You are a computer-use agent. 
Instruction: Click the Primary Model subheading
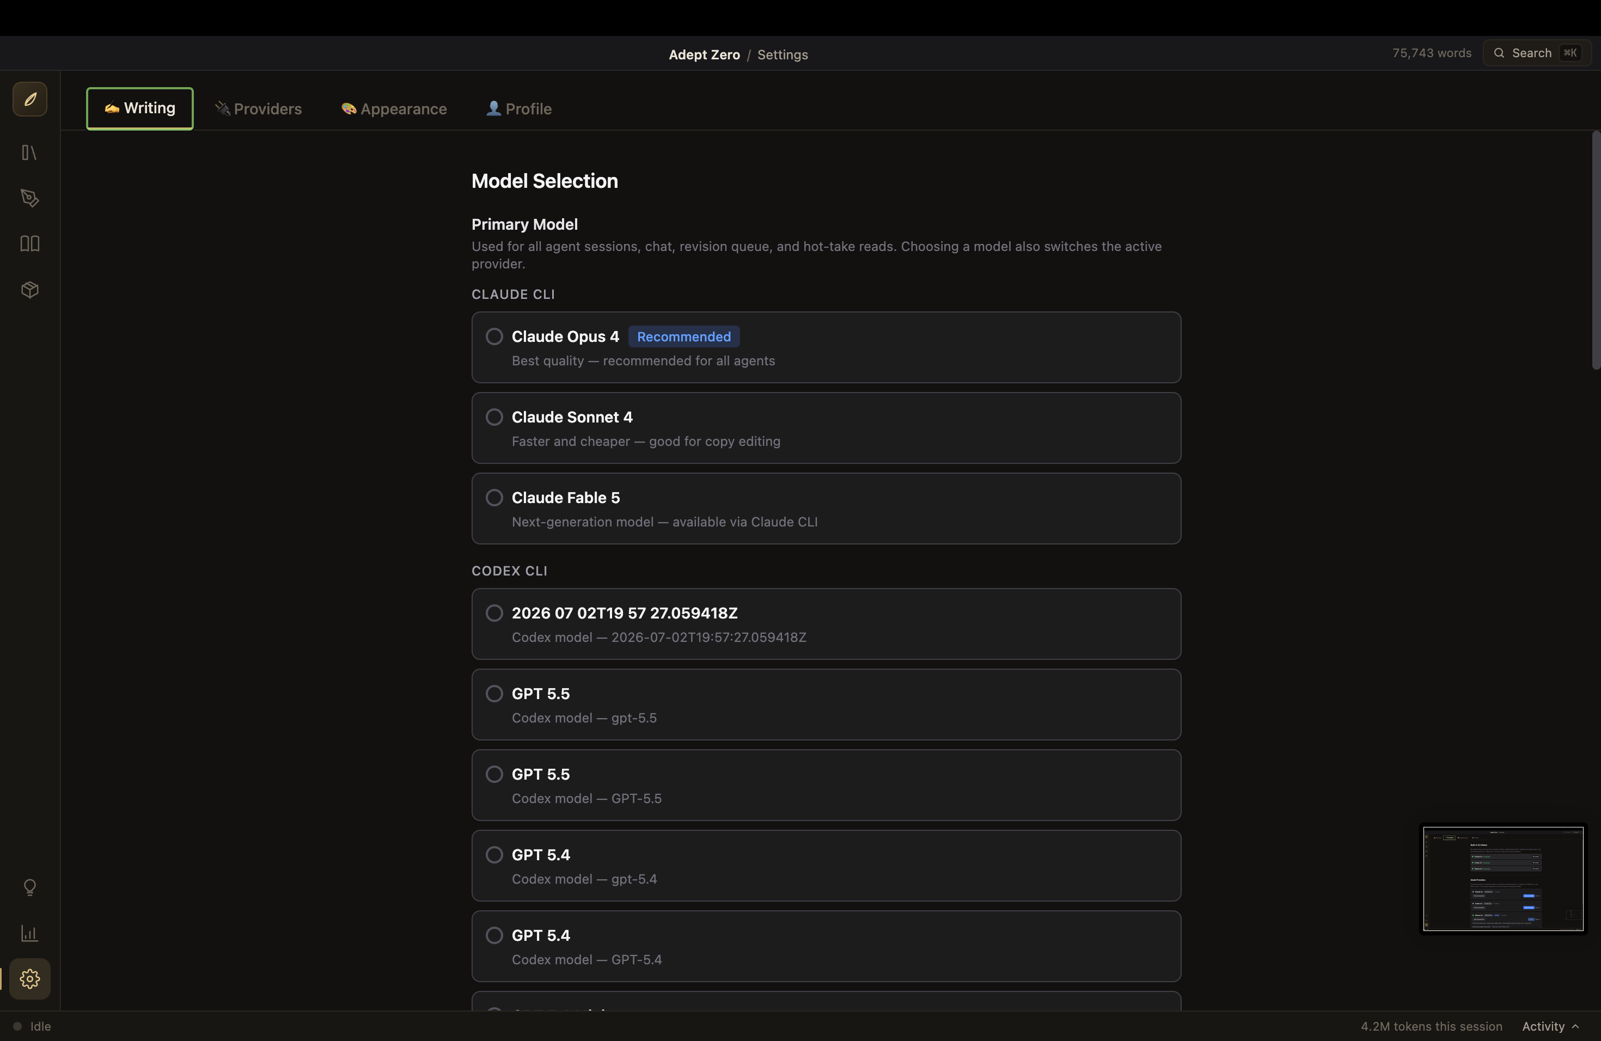524,224
